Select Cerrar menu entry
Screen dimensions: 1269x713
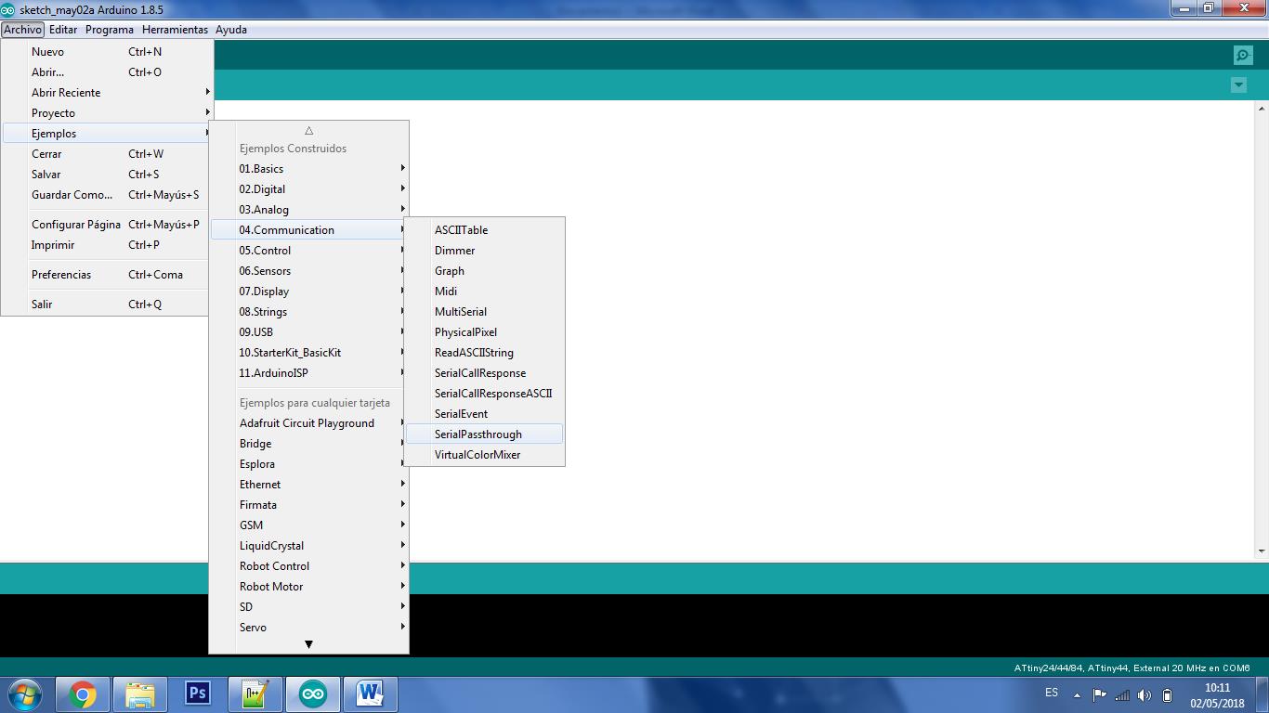[x=107, y=154]
